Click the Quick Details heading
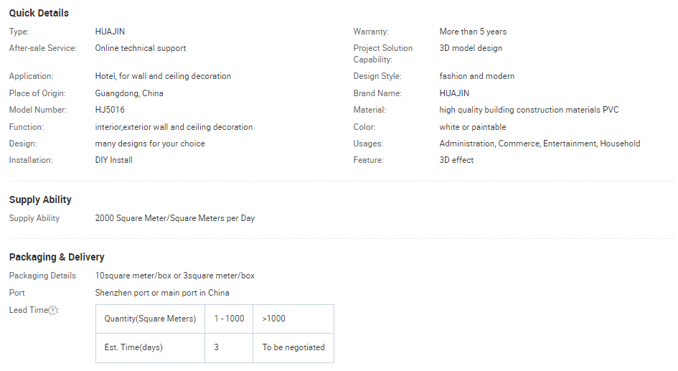678x371 pixels. 39,13
